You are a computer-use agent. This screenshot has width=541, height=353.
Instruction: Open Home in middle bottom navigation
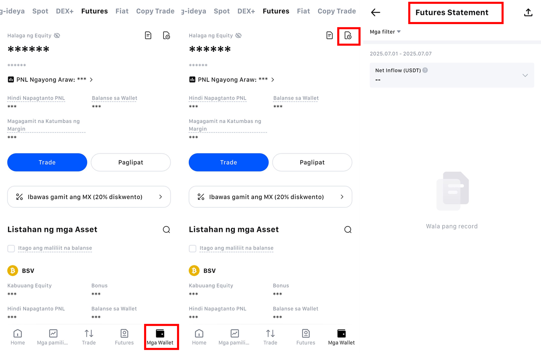[x=199, y=337]
